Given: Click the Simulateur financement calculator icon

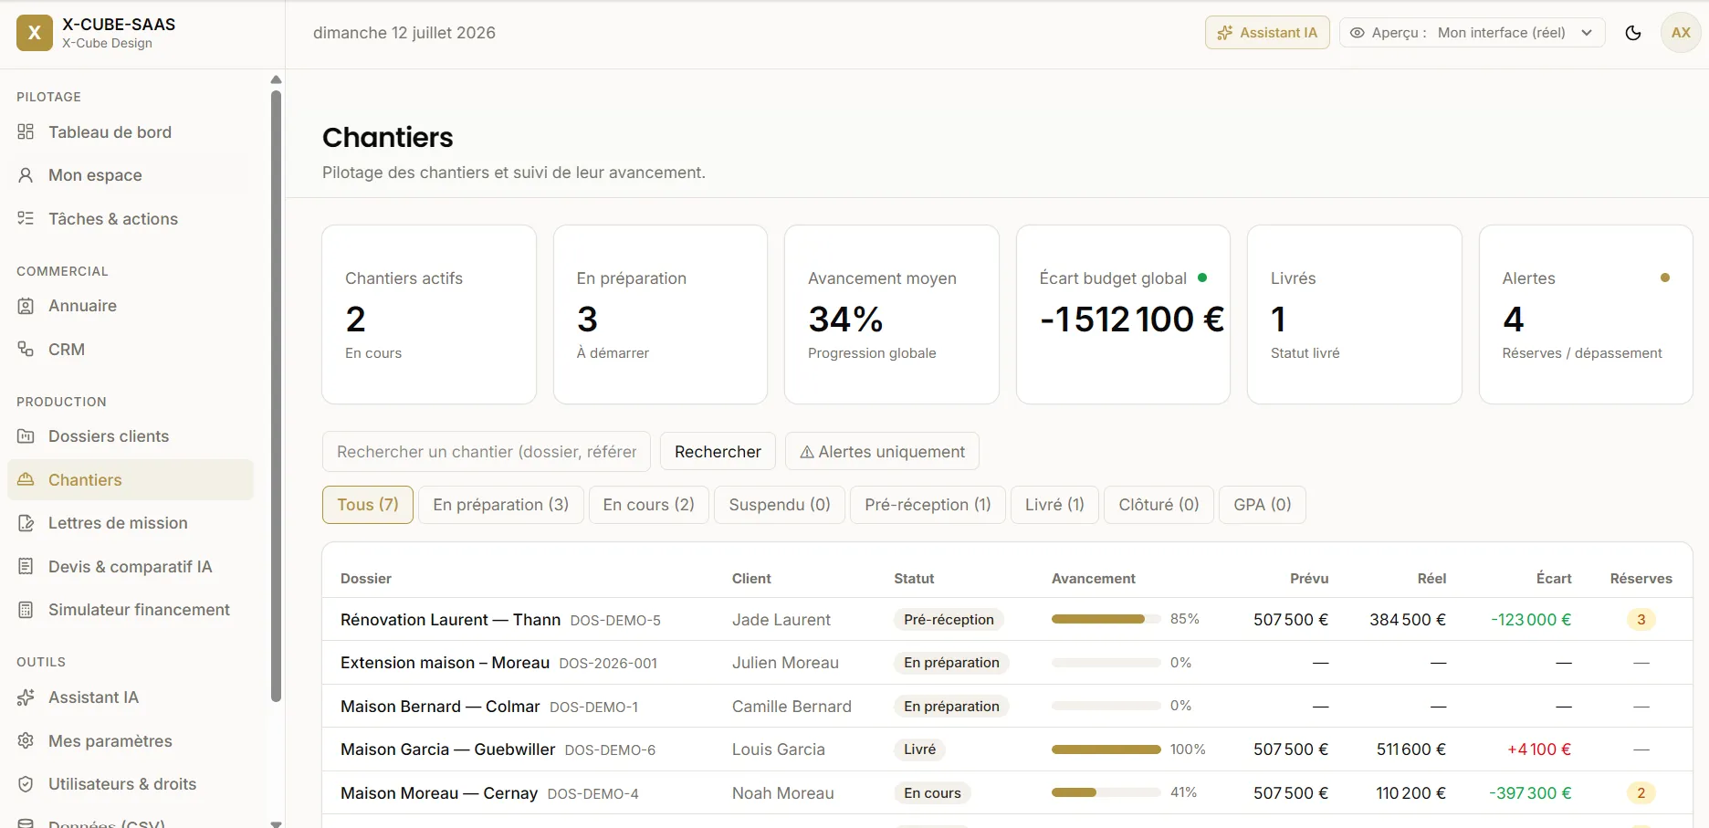Looking at the screenshot, I should pyautogui.click(x=26, y=610).
